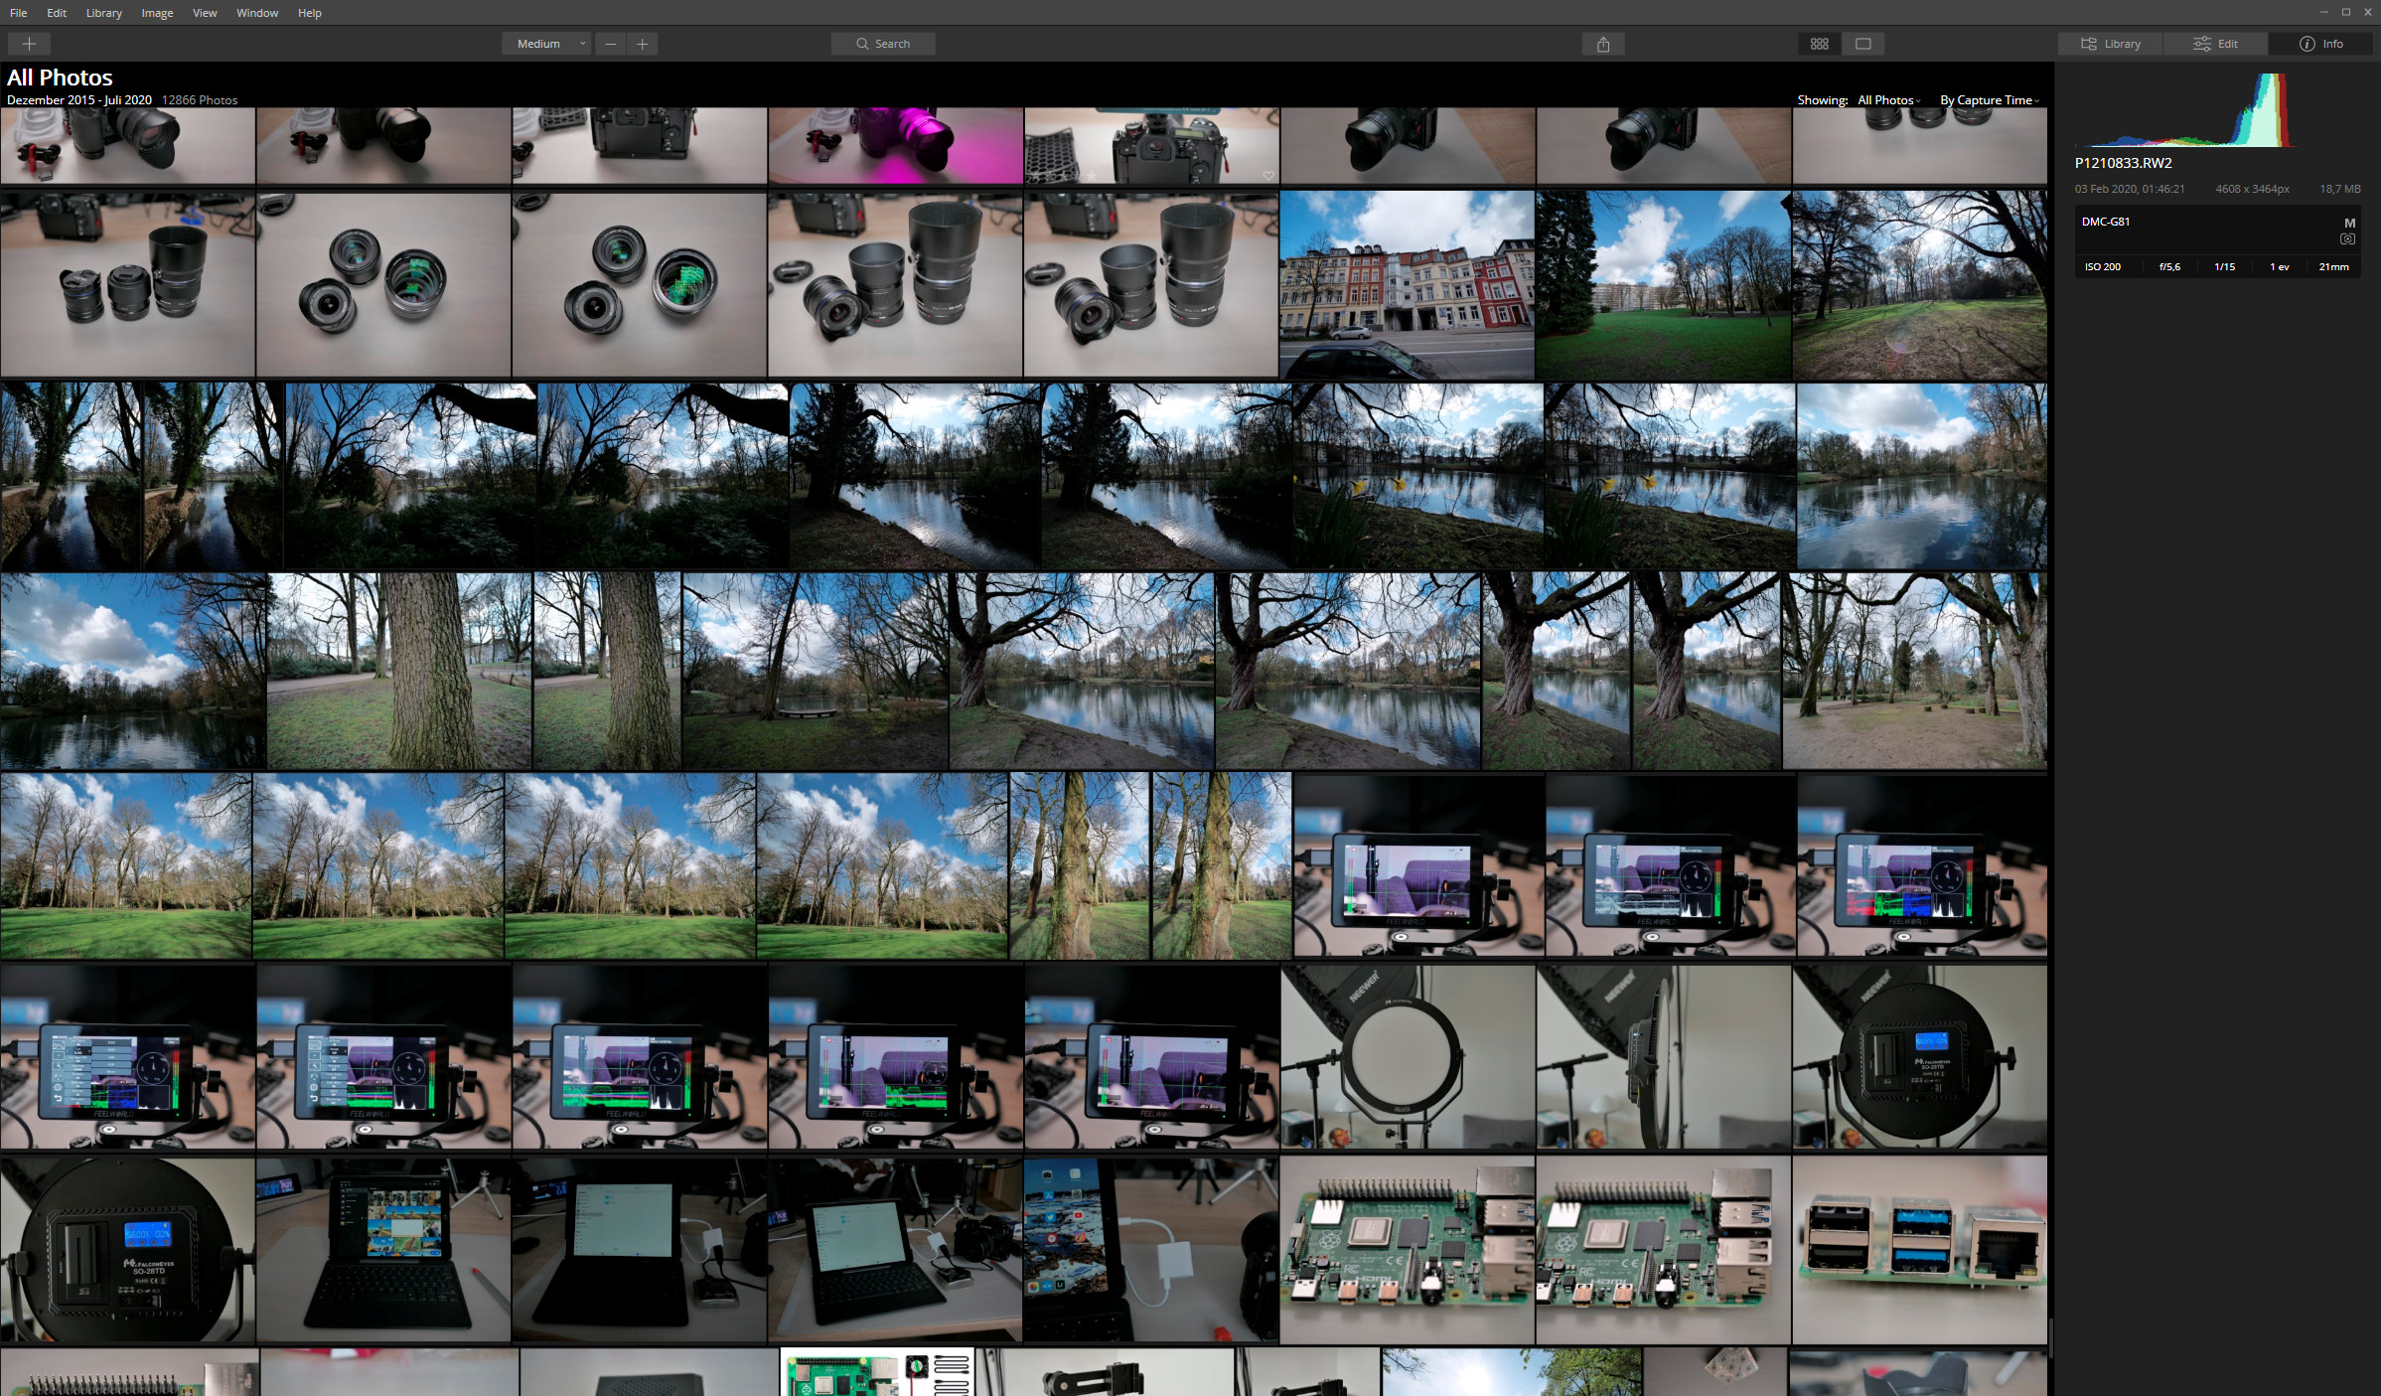Viewport: 2381px width, 1396px height.
Task: Expand the By Capture Time dropdown
Action: point(1989,99)
